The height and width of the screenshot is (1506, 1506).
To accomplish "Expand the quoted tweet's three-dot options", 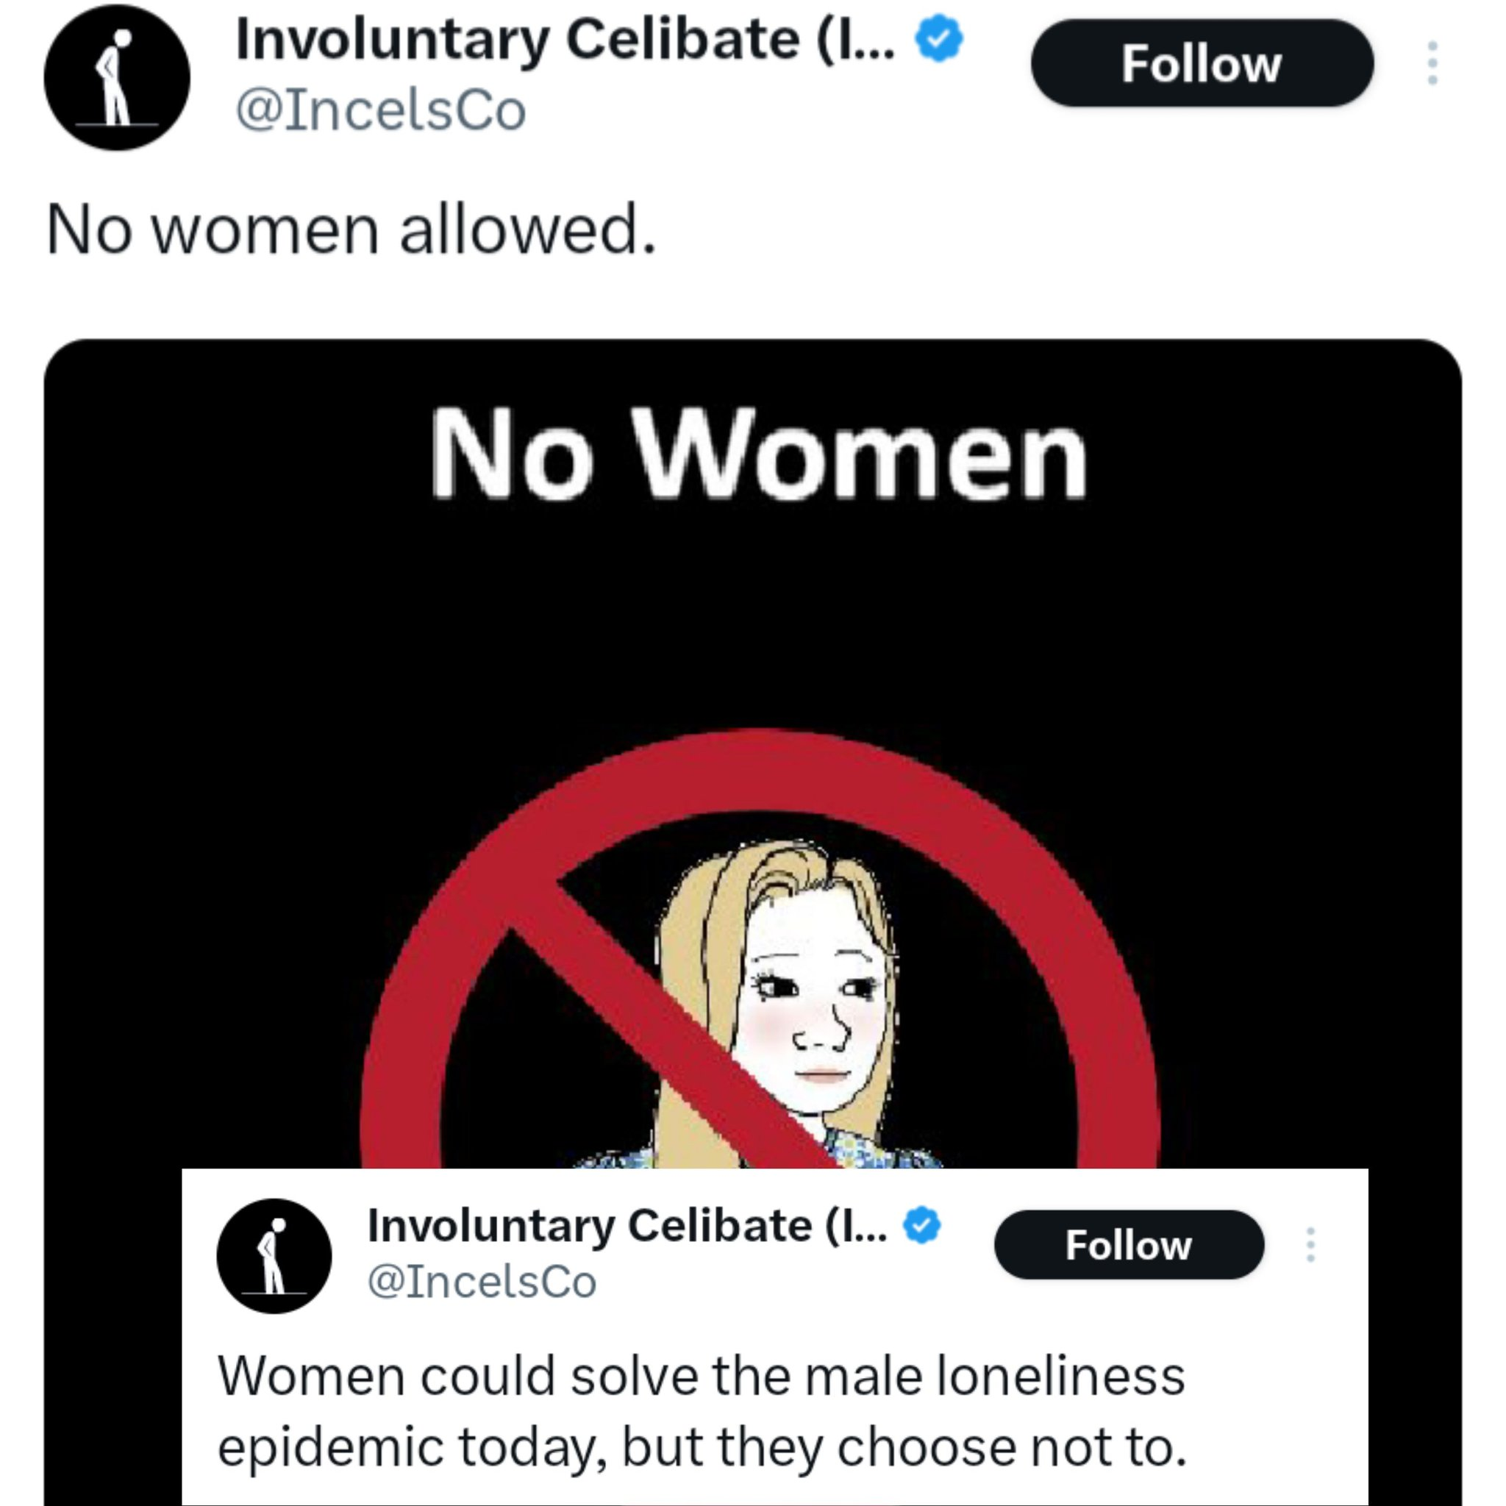I will coord(1311,1245).
